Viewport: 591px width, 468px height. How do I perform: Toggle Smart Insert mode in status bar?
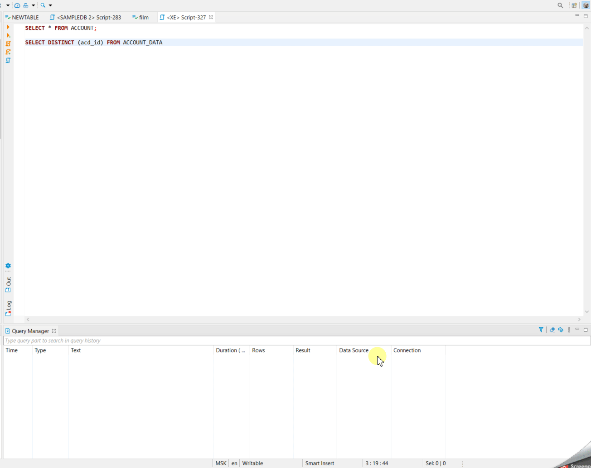(320, 463)
